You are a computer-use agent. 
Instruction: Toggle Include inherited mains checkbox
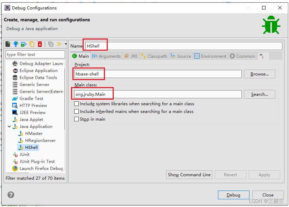point(77,112)
